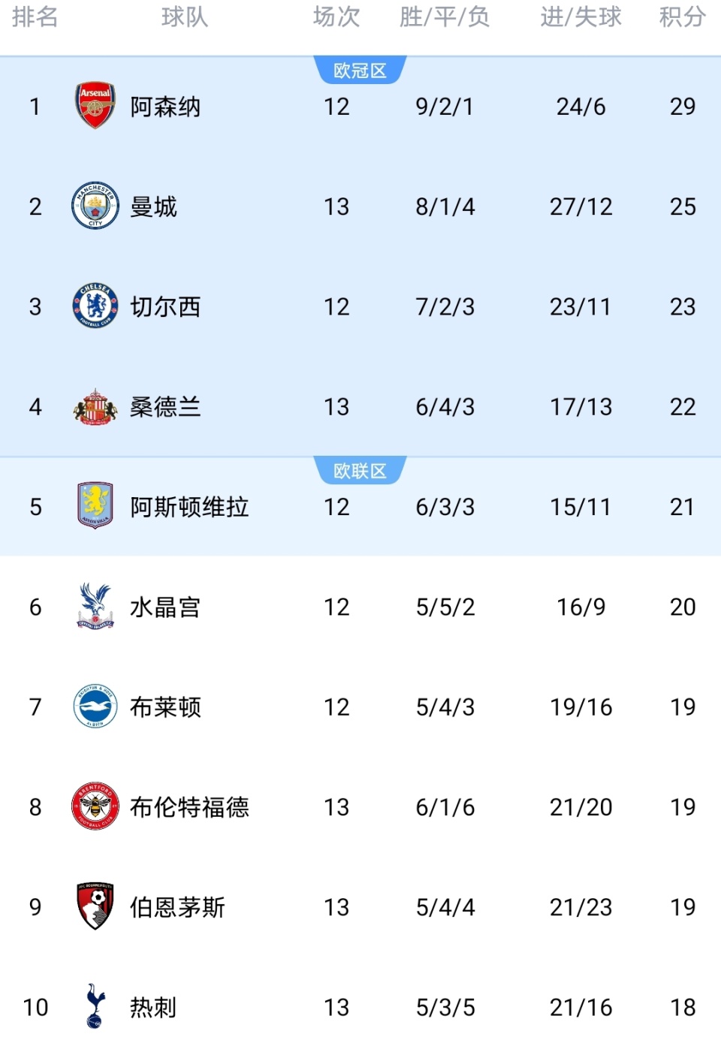Image resolution: width=721 pixels, height=1061 pixels.
Task: Select the Chelsea club logo
Action: [x=95, y=306]
